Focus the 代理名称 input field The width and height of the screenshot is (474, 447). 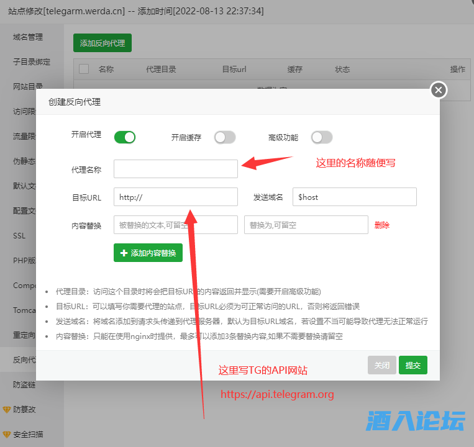pyautogui.click(x=176, y=169)
